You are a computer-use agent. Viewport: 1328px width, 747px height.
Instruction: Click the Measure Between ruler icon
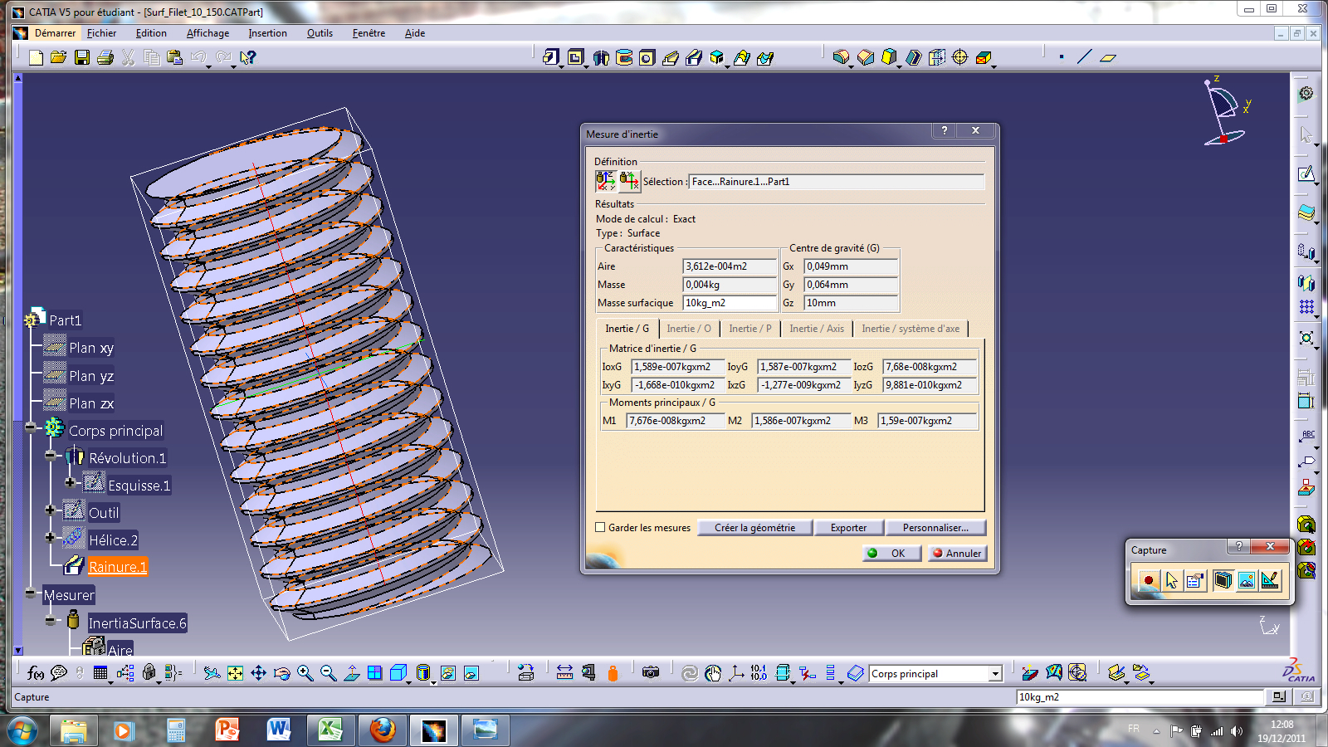[564, 673]
